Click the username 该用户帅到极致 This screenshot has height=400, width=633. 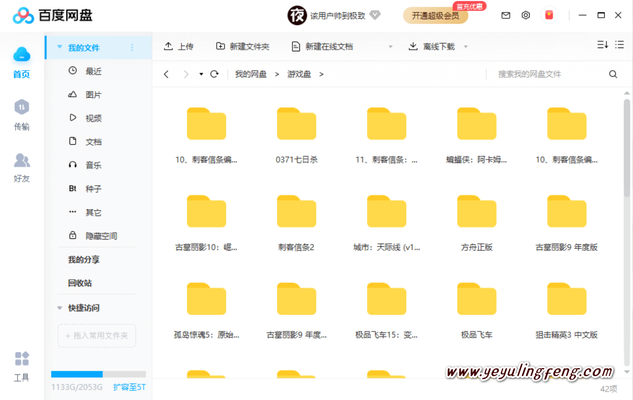click(338, 16)
